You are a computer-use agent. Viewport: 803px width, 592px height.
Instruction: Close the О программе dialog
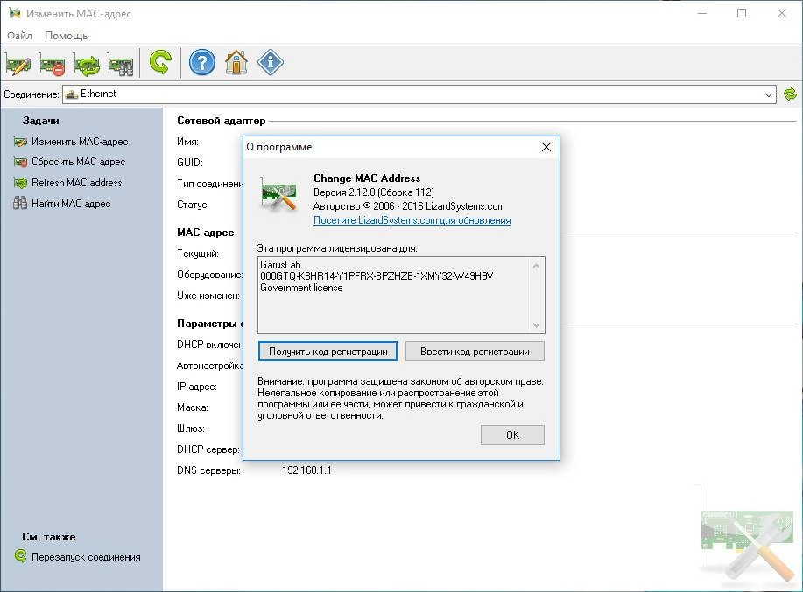click(546, 147)
